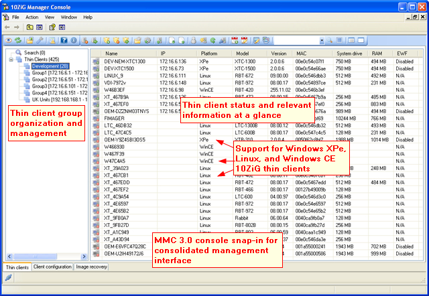Click the up one level folder icon

(x=29, y=27)
